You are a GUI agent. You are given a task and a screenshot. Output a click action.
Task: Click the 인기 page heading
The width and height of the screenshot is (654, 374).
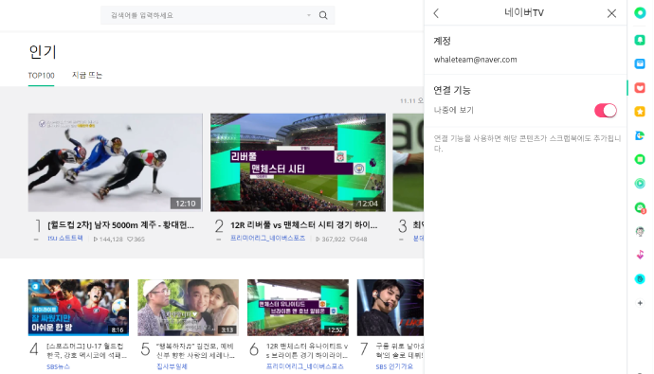(43, 52)
